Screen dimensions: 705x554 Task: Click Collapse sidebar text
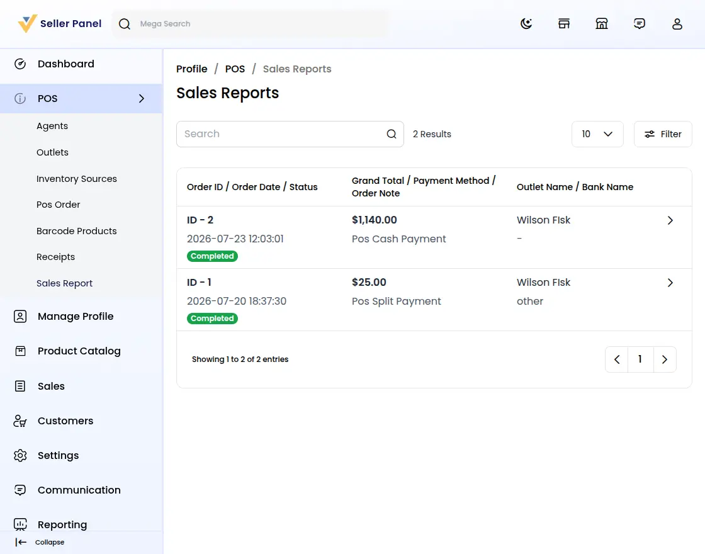pos(50,542)
